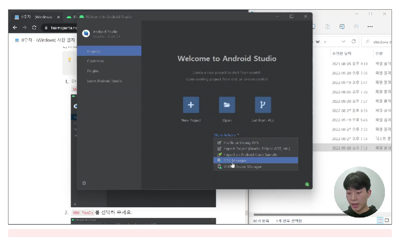Click the W... breadcrumb in File Explorer
416x237 pixels.
[318, 42]
